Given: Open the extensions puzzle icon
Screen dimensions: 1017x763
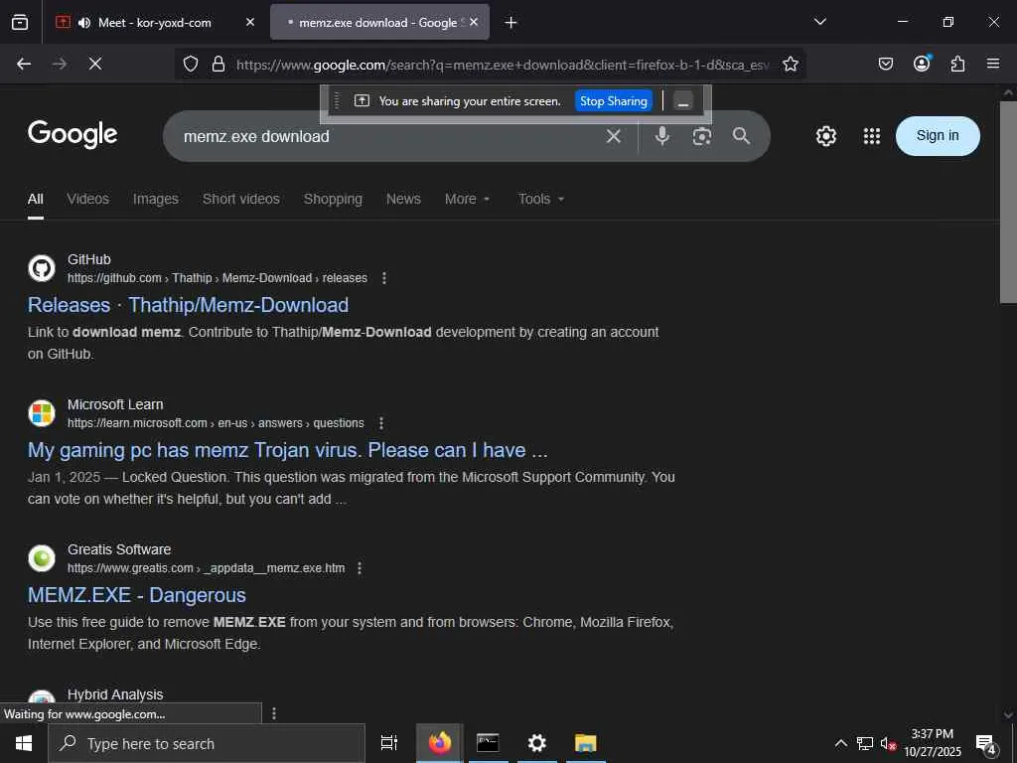Looking at the screenshot, I should 957,64.
